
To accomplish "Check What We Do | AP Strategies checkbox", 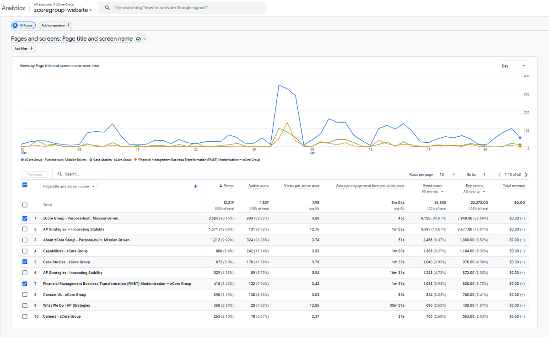I will click(x=25, y=305).
